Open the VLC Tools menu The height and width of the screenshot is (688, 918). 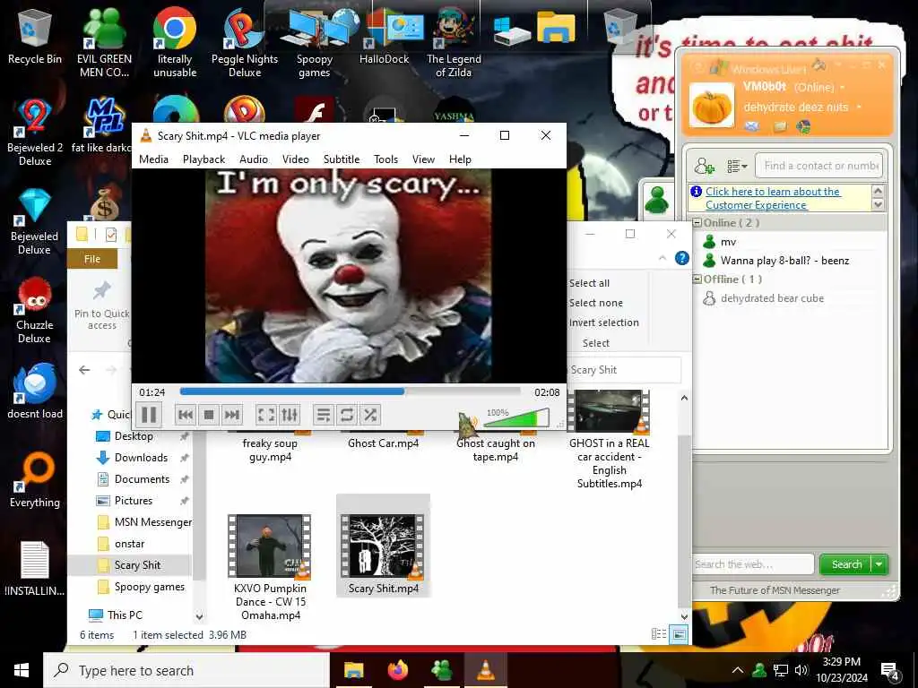pos(385,159)
